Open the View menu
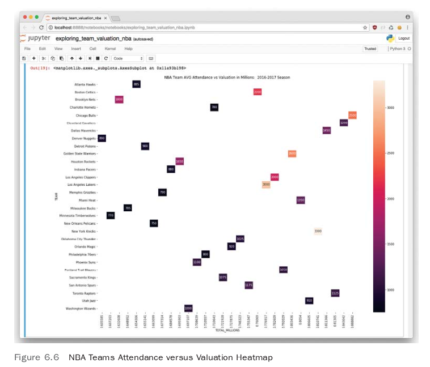Screen dimensions: 430x367 58,49
